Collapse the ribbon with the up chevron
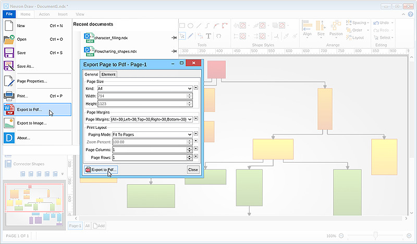The height and width of the screenshot is (244, 417). pyautogui.click(x=403, y=15)
